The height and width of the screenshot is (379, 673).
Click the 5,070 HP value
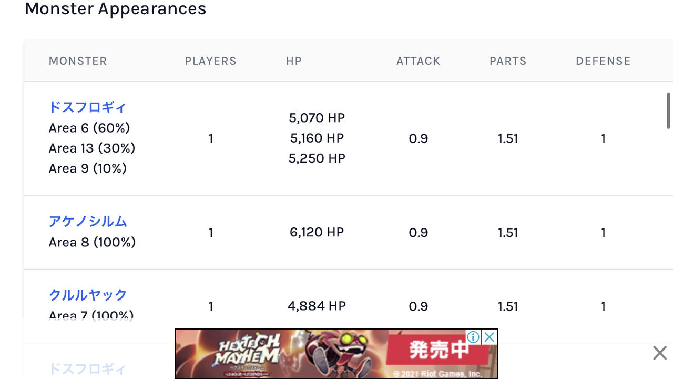pyautogui.click(x=317, y=118)
